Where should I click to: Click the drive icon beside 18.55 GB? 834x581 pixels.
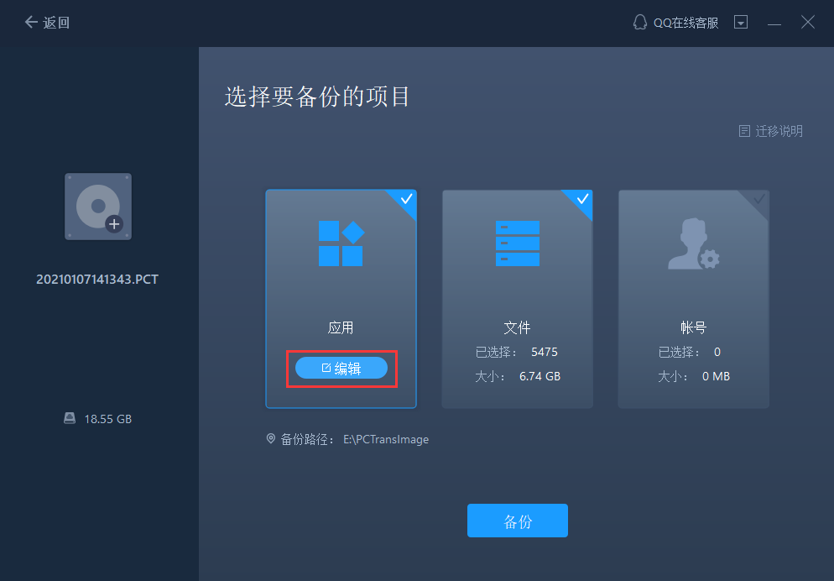(x=70, y=418)
